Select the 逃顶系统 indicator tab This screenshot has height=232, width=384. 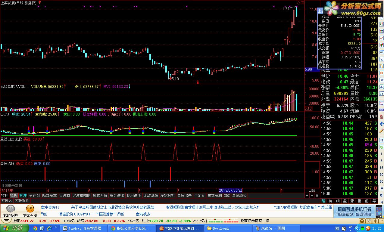pyautogui.click(x=100, y=196)
